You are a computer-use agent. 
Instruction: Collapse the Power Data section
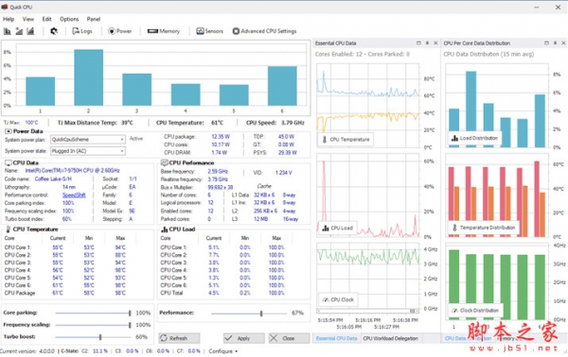point(8,131)
